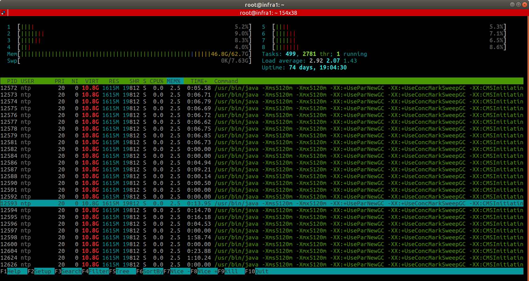Click TIME+ value 1:58.74

[x=199, y=237]
